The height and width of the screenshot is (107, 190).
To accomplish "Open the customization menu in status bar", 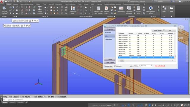I will pos(189,105).
